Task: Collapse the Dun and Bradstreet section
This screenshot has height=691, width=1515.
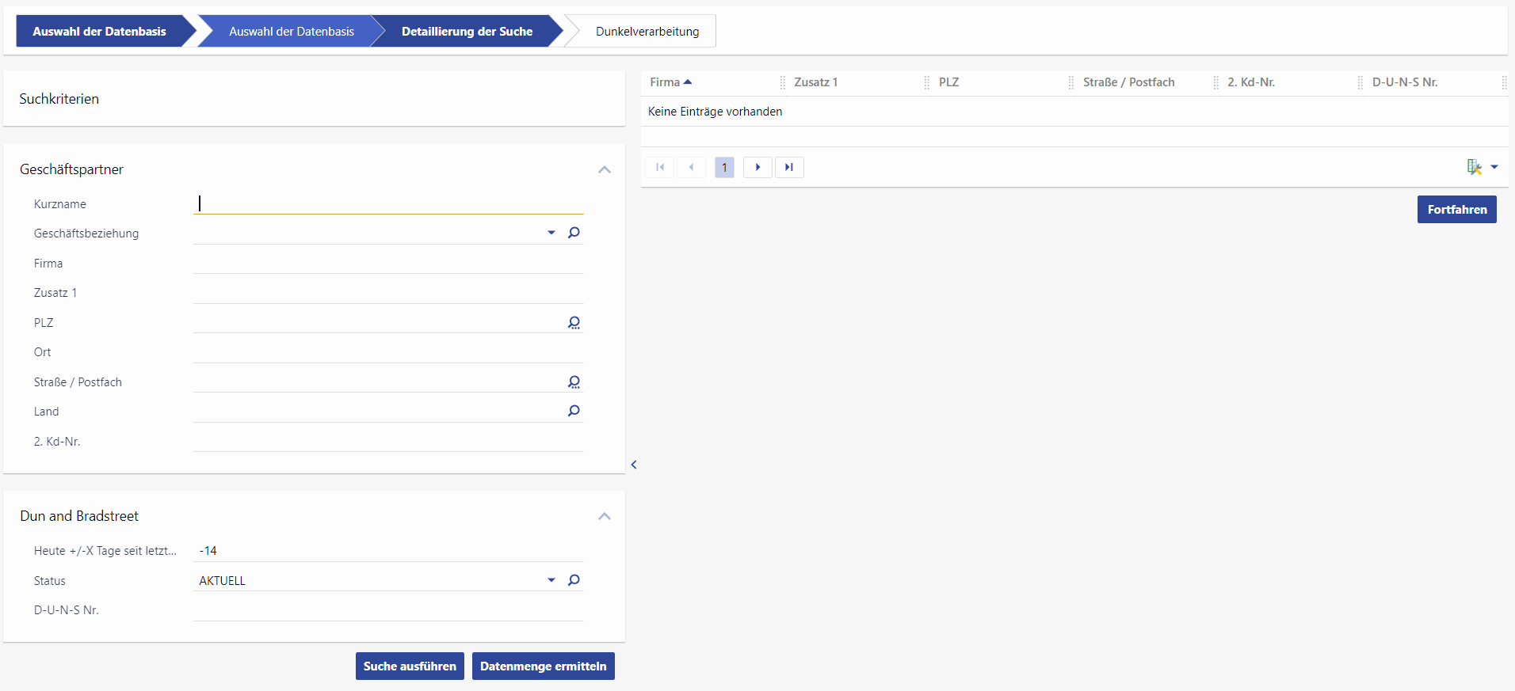Action: tap(605, 516)
